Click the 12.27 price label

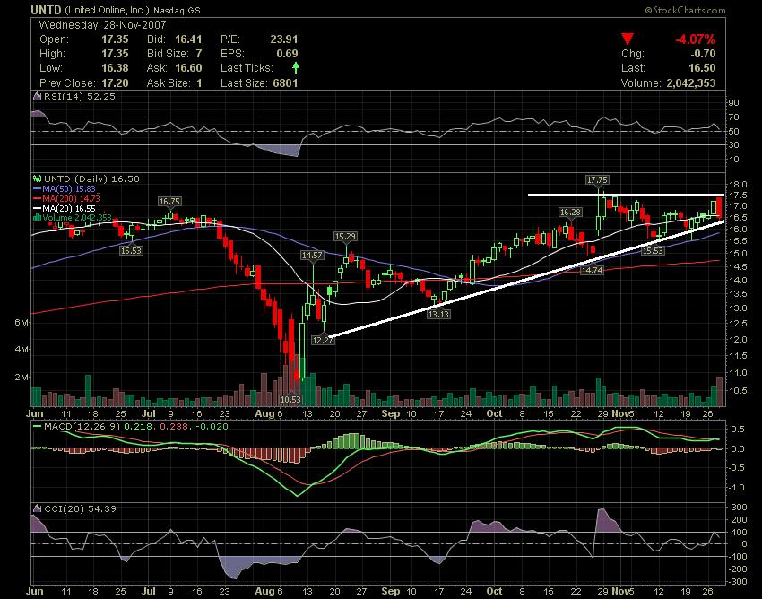[x=323, y=340]
